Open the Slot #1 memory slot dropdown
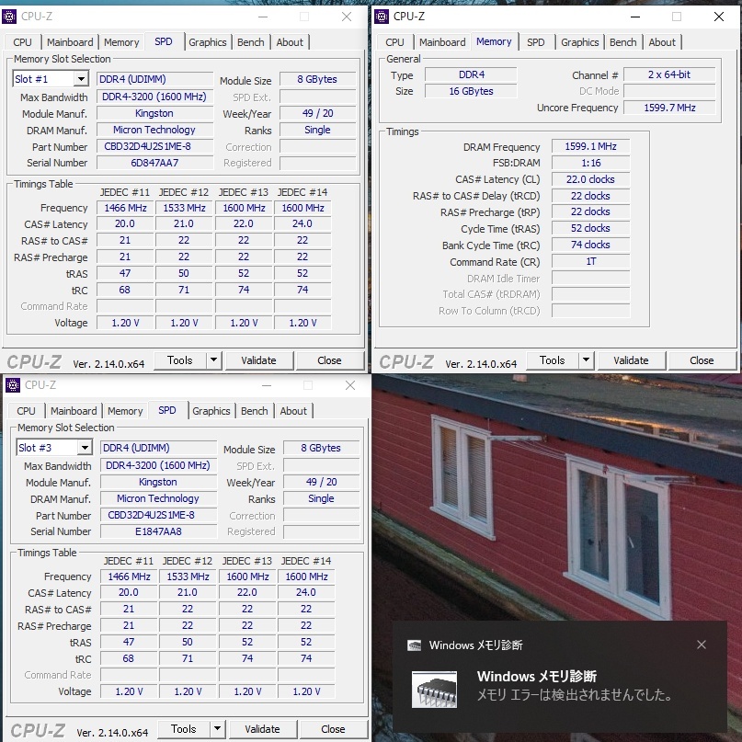 pos(82,78)
